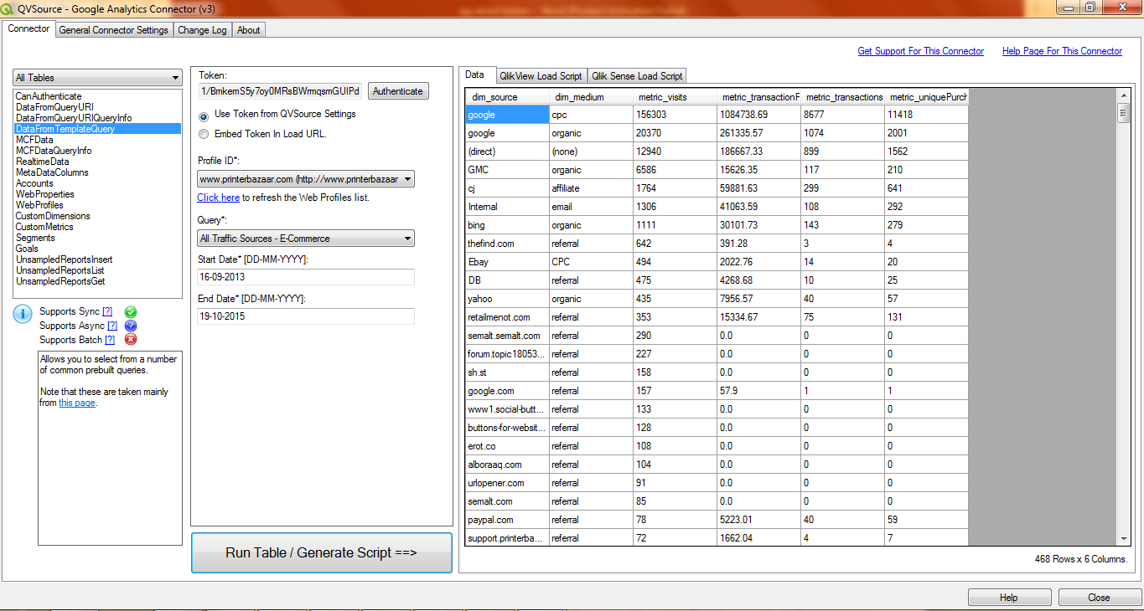Screen dimensions: 1144x611
Task: Click the Help button
Action: point(1009,598)
